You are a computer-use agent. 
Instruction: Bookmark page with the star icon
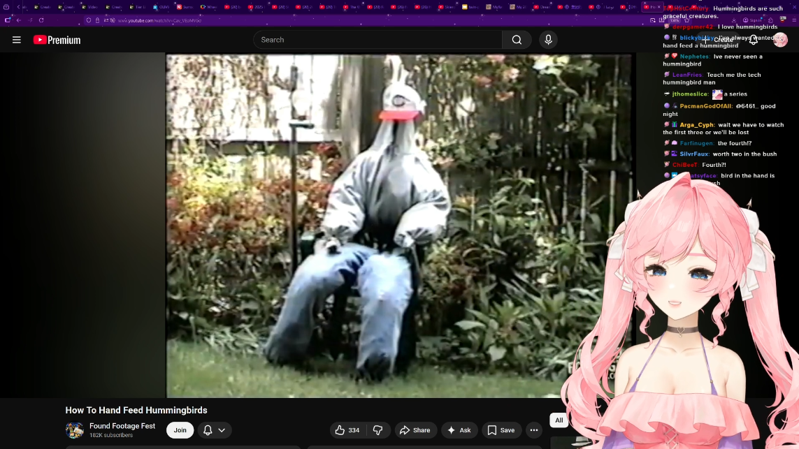pyautogui.click(x=687, y=20)
